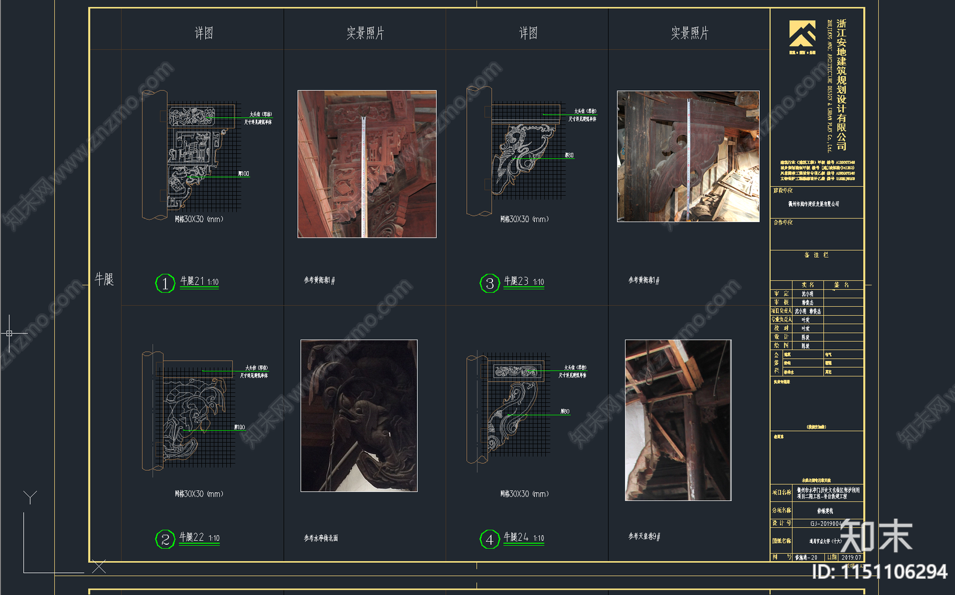Click 实景照片 header above the red bracket photo
The width and height of the screenshot is (955, 595).
[x=365, y=33]
